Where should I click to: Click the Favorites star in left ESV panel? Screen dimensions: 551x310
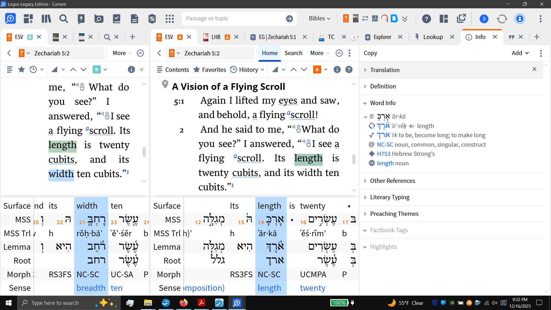click(22, 69)
